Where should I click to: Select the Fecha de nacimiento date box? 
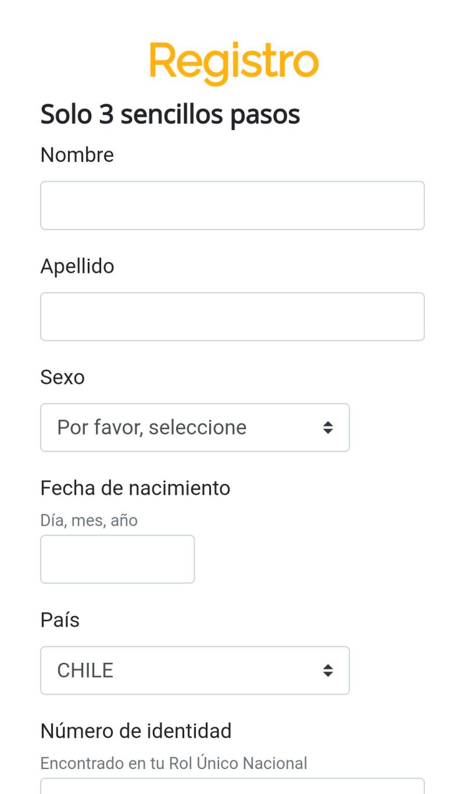click(x=117, y=559)
